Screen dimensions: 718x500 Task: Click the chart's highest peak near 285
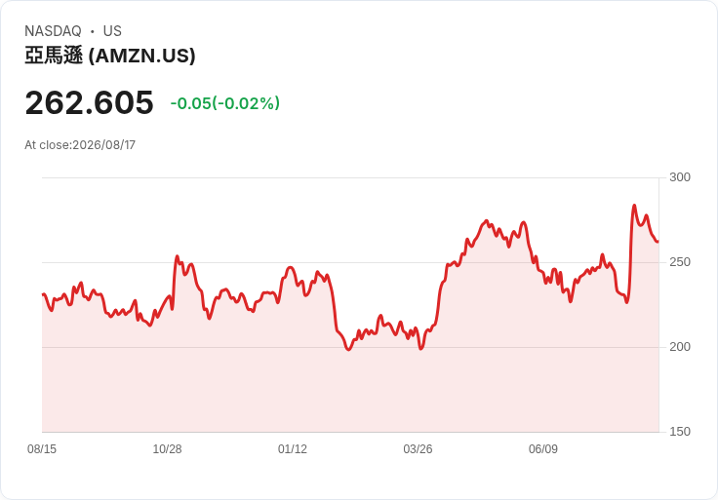click(634, 206)
